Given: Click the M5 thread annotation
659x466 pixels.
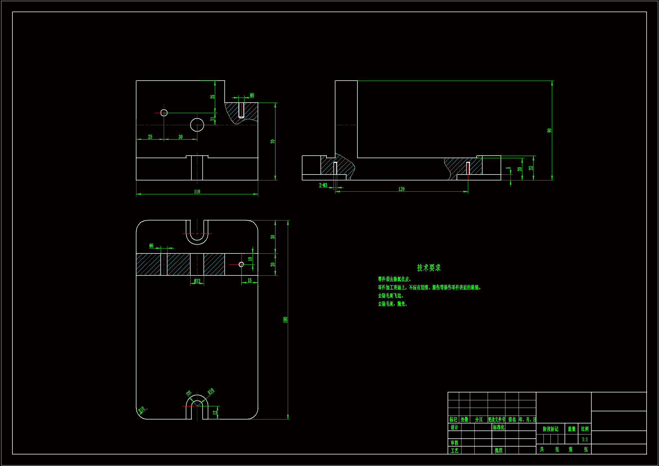Looking at the screenshot, I should [x=252, y=95].
